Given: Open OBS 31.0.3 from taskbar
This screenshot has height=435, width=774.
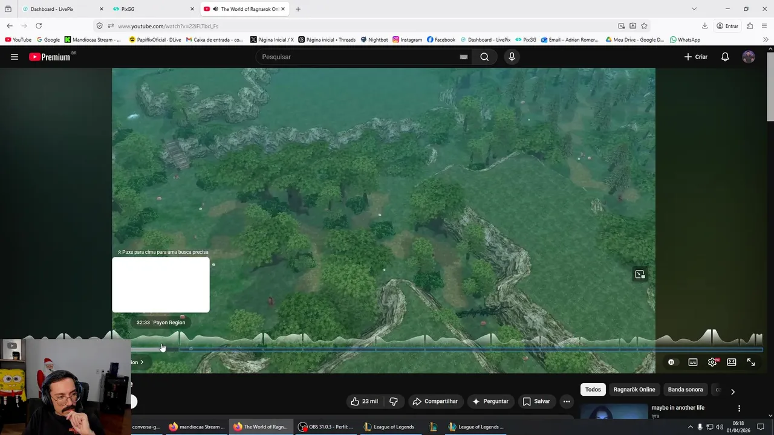Looking at the screenshot, I should pos(325,427).
